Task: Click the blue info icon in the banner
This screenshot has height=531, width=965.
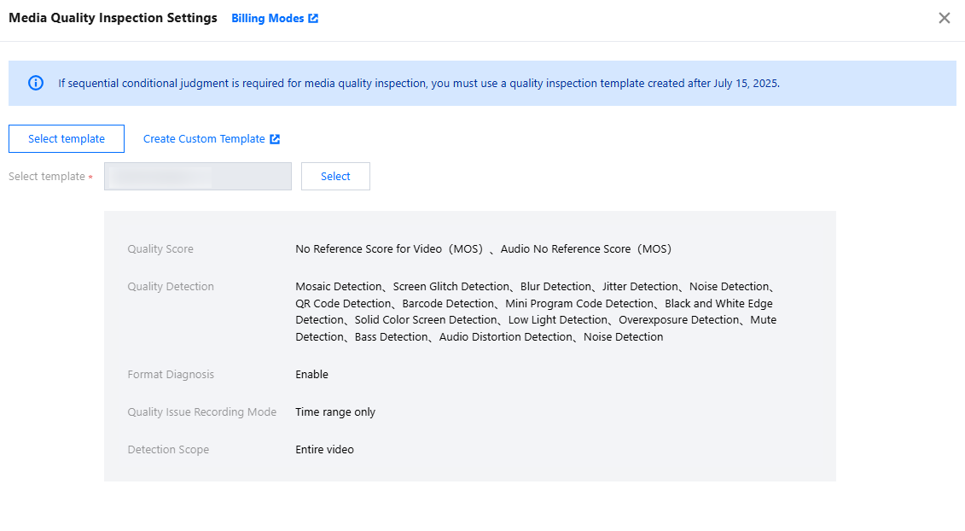Action: [36, 83]
